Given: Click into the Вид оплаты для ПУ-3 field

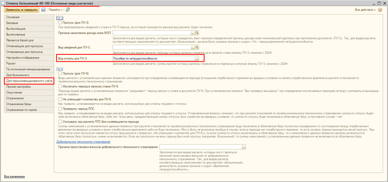Looking at the screenshot, I should coord(152,59).
